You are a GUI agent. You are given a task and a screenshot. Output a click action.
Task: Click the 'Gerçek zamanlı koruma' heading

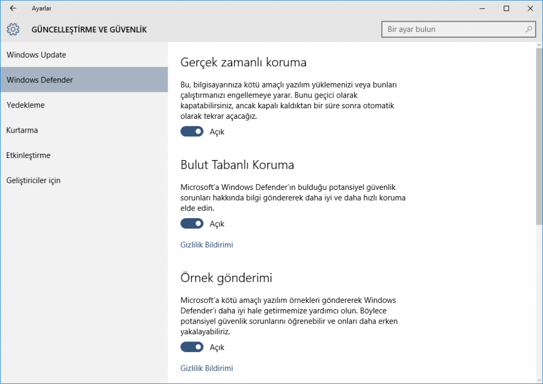click(243, 63)
